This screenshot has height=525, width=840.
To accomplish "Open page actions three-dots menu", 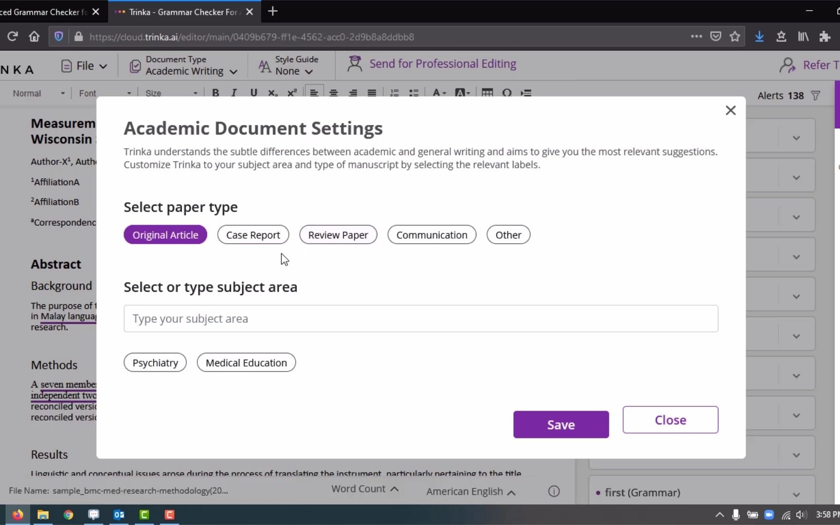I will 696,36.
